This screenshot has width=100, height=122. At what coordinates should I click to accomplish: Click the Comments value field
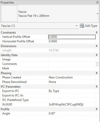(72, 64)
